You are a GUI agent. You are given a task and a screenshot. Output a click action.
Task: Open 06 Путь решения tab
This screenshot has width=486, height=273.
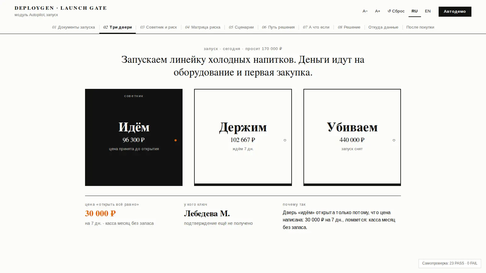coord(278,27)
